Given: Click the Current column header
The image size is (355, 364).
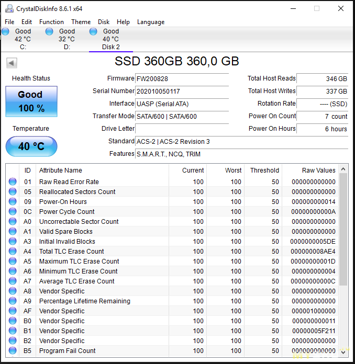Looking at the screenshot, I should click(188, 170).
